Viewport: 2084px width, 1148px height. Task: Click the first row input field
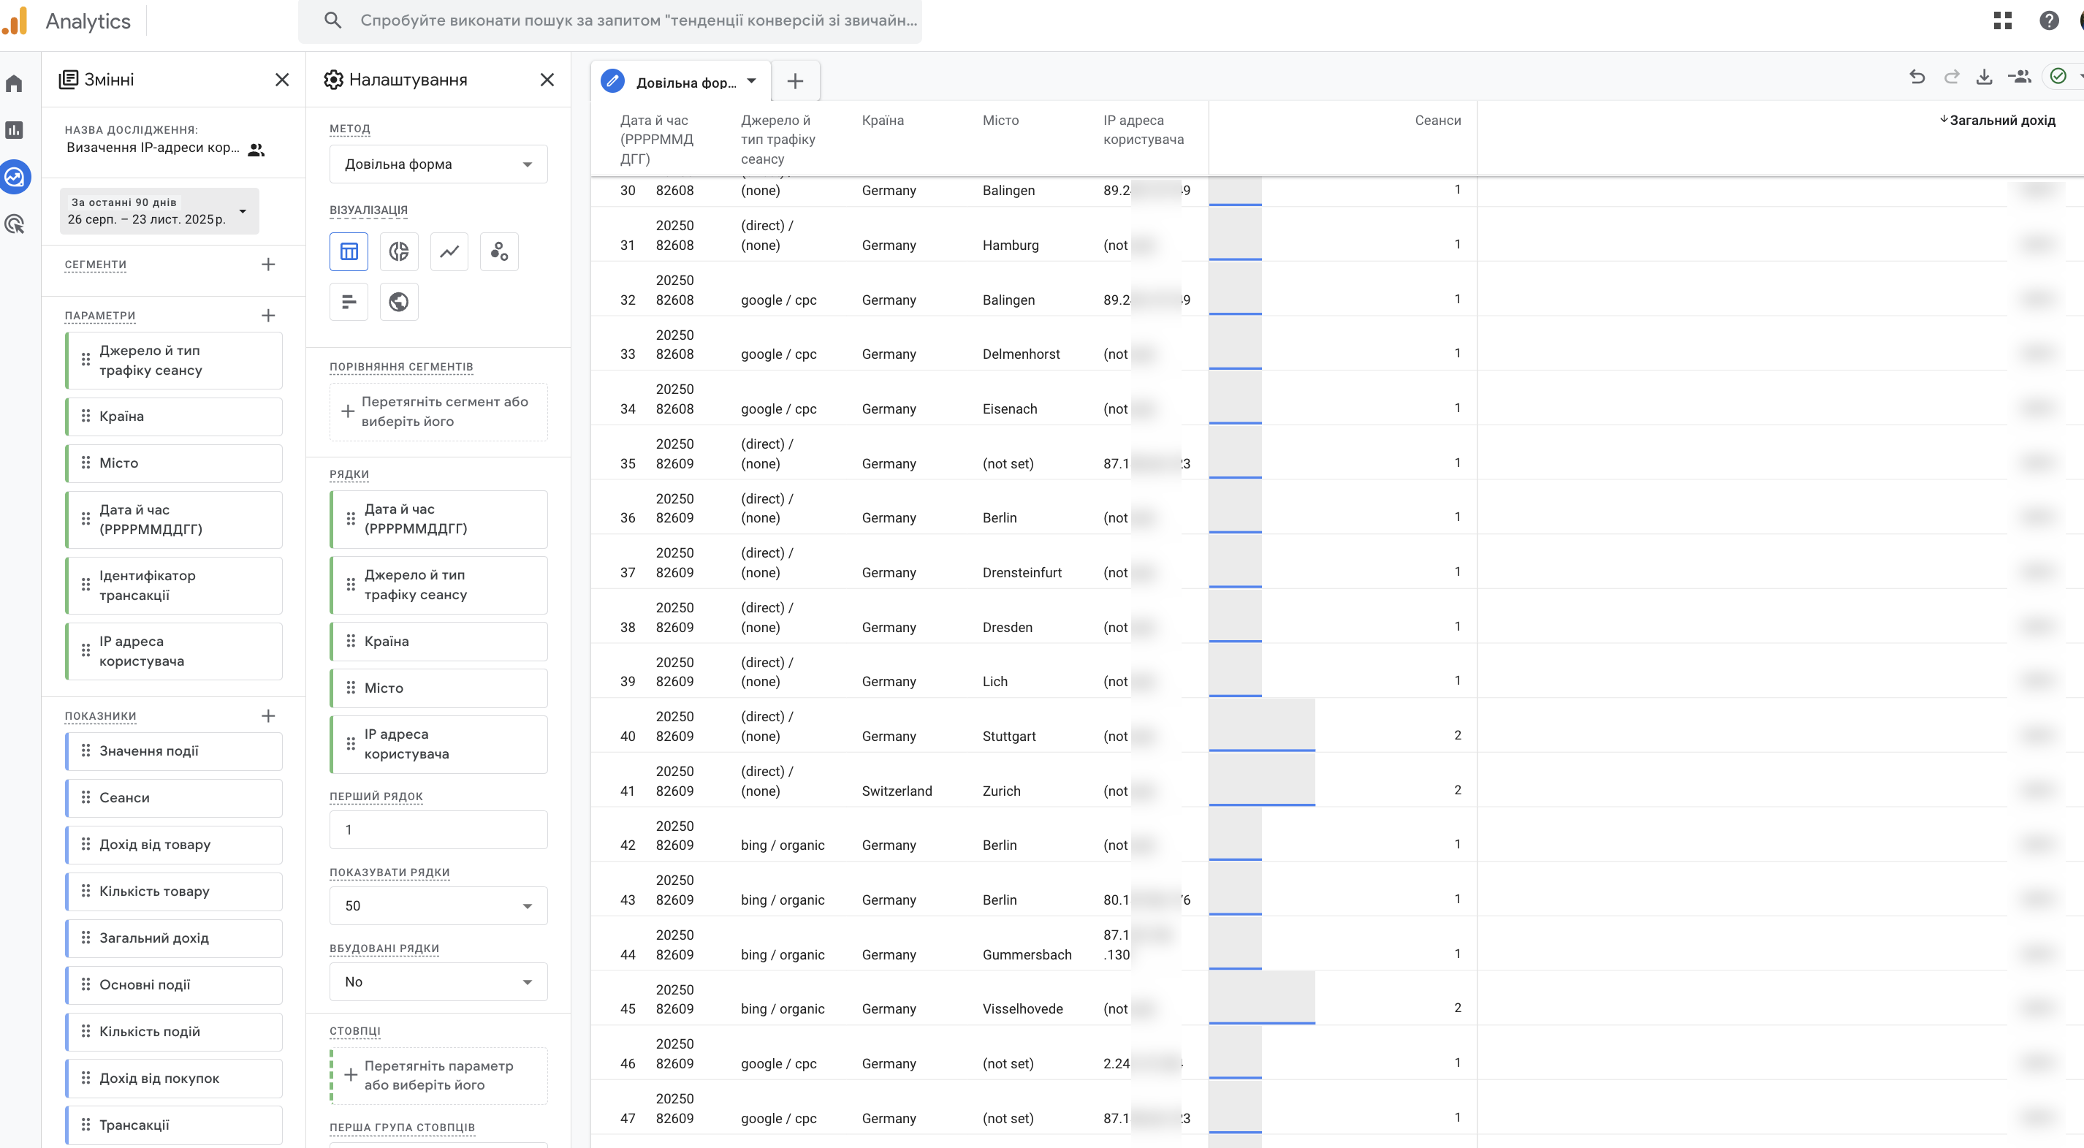[x=438, y=829]
